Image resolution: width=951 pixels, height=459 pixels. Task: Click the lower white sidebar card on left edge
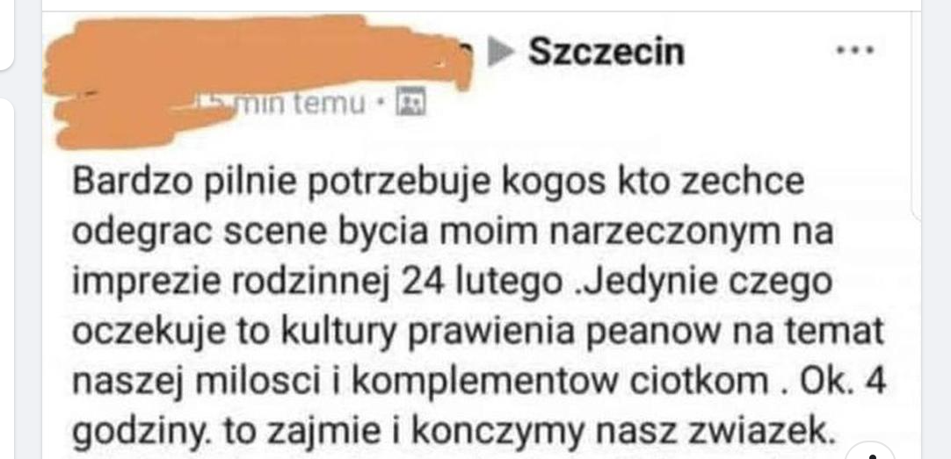[x=6, y=278]
